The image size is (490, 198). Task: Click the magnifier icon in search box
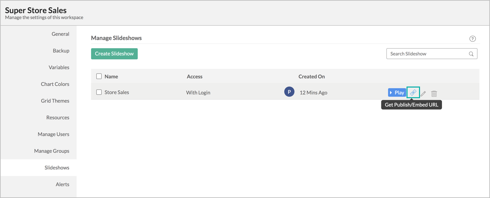pos(471,54)
